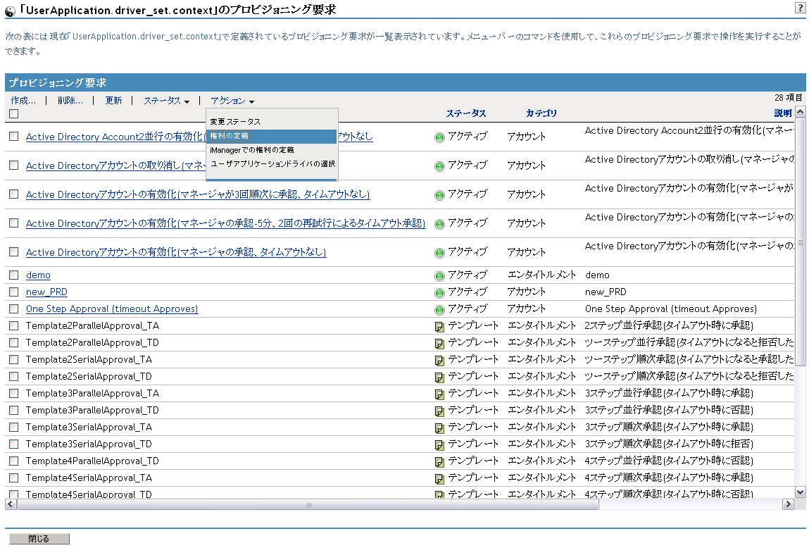The image size is (809, 548).
Task: Click template icon for Template2SerialApproval_TA
Action: pyautogui.click(x=439, y=361)
